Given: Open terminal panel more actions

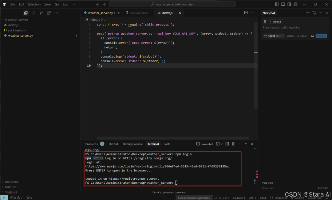Looking at the screenshot, I should tap(239, 144).
